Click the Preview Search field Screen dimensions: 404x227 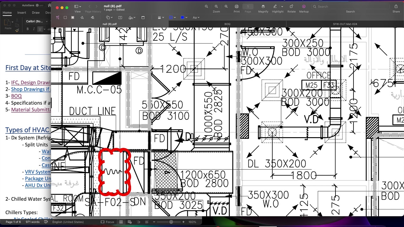350,7
